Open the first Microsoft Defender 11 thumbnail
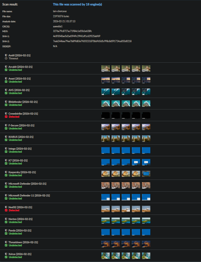 click(106, 197)
